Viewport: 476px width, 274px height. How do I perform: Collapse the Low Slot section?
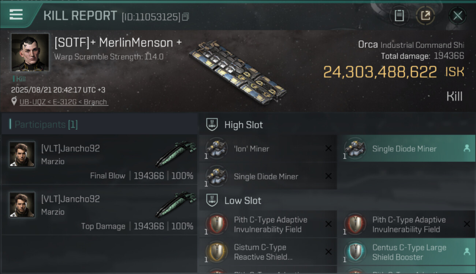point(212,201)
